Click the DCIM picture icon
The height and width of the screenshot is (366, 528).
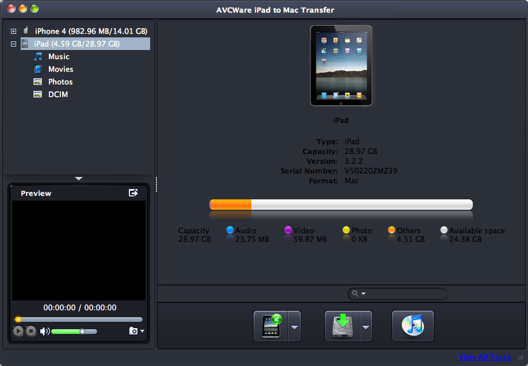coord(38,94)
